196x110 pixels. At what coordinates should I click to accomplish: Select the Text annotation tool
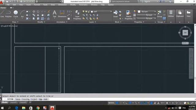pos(55,14)
